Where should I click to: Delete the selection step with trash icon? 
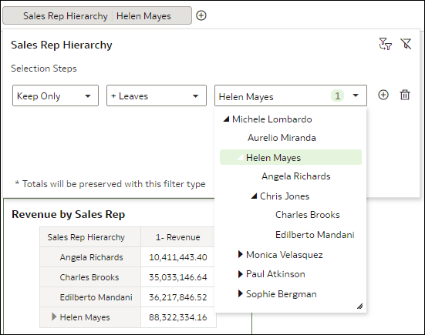point(405,95)
